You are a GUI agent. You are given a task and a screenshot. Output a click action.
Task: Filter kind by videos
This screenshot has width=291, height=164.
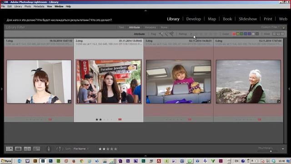[282, 34]
